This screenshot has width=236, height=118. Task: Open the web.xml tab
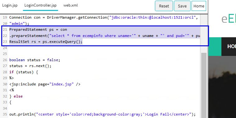tap(70, 6)
